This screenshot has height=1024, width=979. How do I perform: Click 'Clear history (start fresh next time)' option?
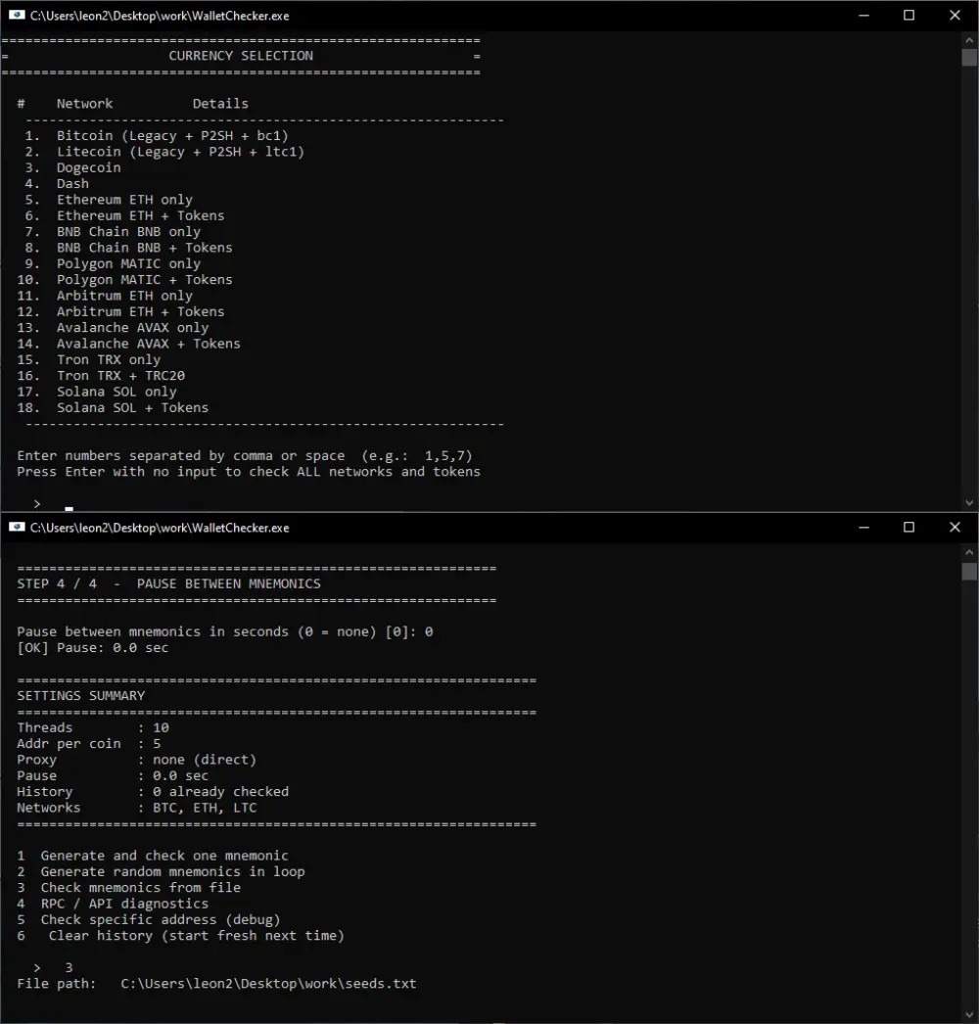click(x=181, y=936)
